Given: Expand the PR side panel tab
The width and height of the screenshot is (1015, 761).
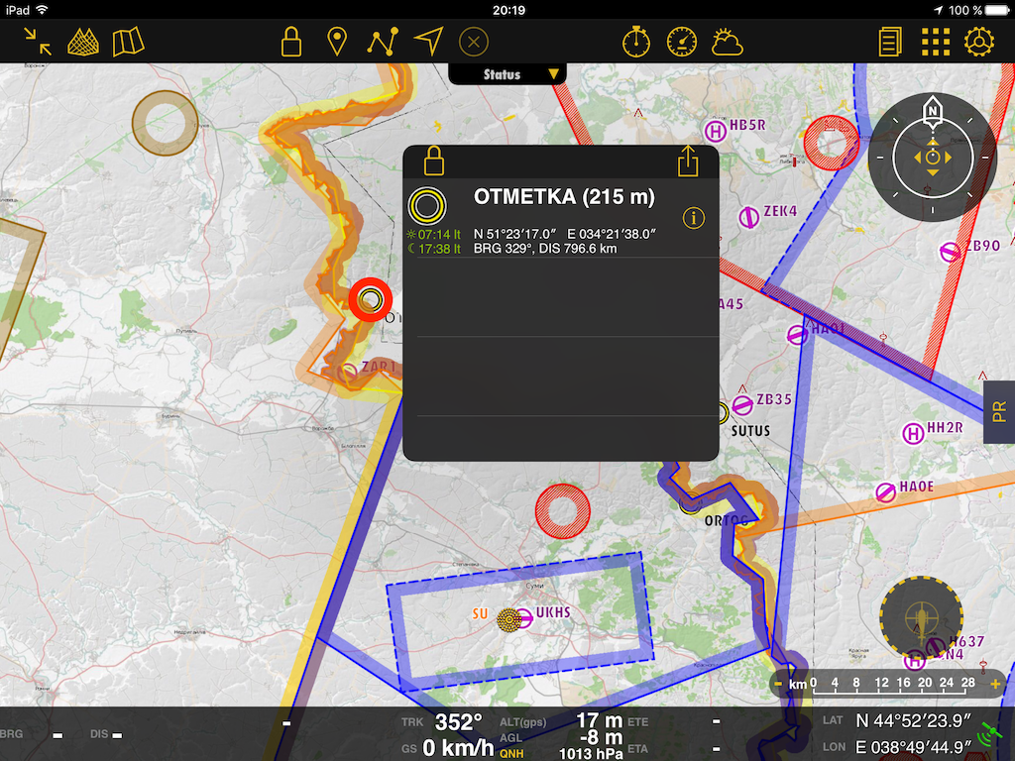Looking at the screenshot, I should pos(999,411).
